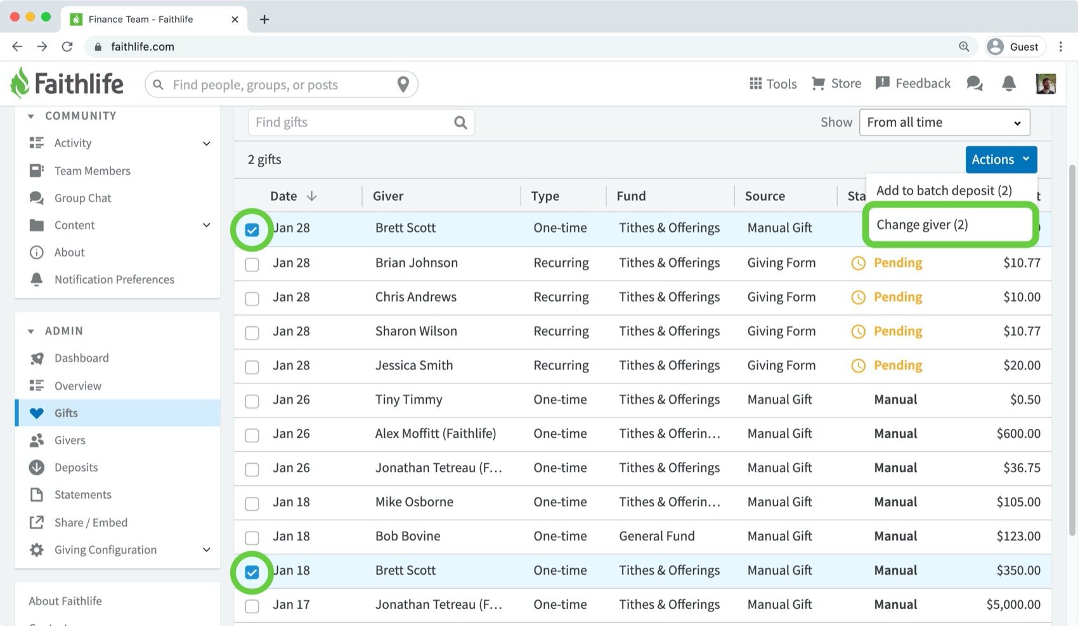Open the messages chat bubbles icon
Screen dimensions: 1078x626
975,84
